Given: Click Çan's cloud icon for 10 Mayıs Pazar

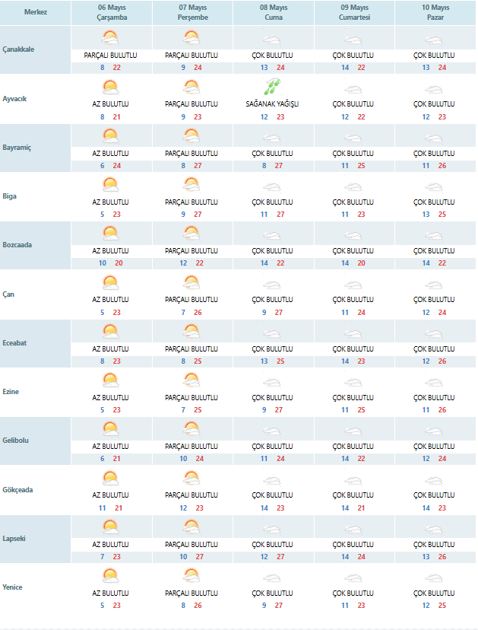Looking at the screenshot, I should (x=434, y=285).
